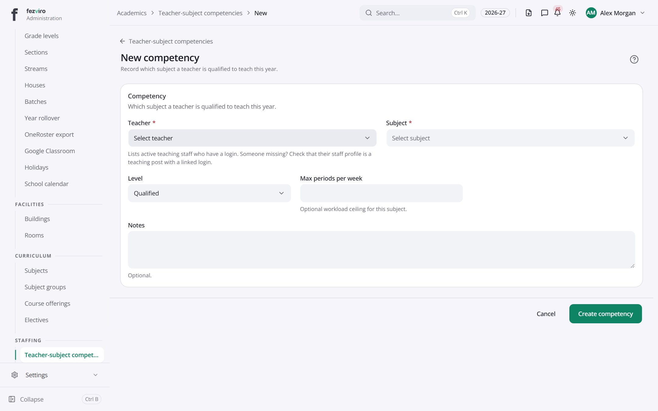Toggle the light/dark theme sun icon
The image size is (658, 411).
click(x=572, y=13)
